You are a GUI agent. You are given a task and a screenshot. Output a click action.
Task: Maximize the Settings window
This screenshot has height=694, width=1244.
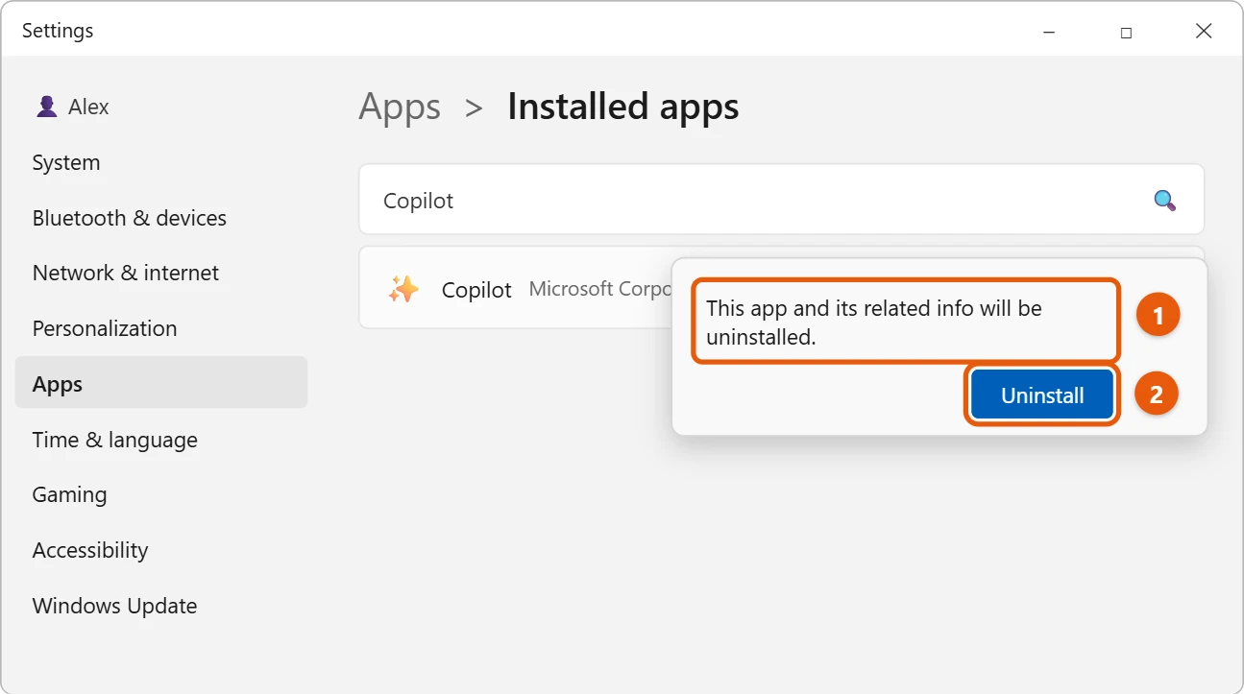[1126, 31]
